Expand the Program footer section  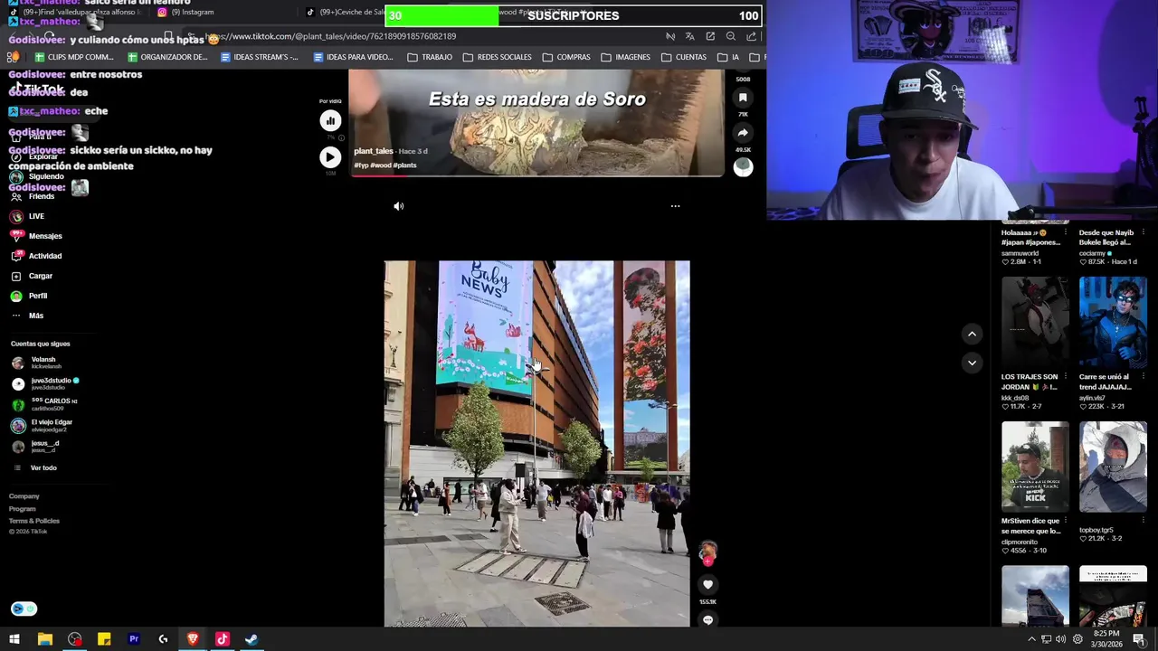[23, 509]
